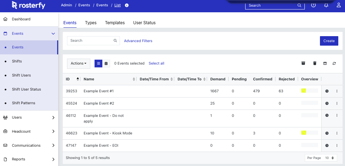Screen dimensions: 345x166
Task: Change the Per Page value
Action: [x=329, y=158]
